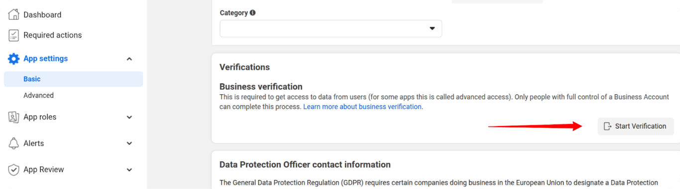This screenshot has width=680, height=189.
Task: Open the App Review menu label
Action: point(44,170)
